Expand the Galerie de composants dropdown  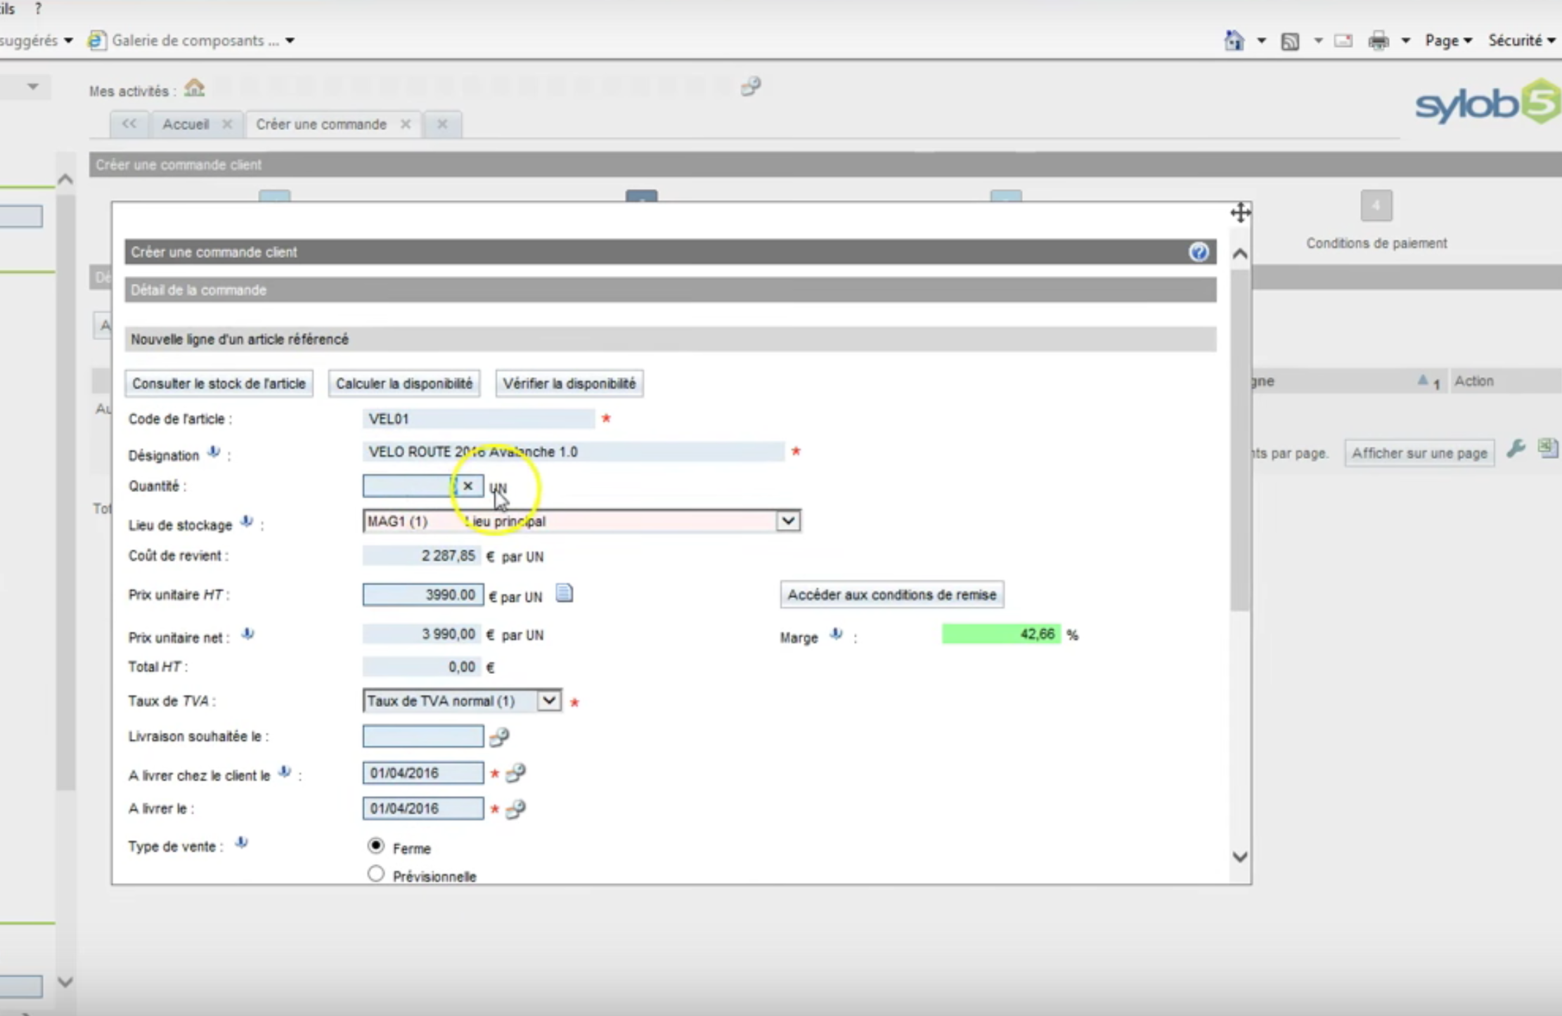coord(290,41)
